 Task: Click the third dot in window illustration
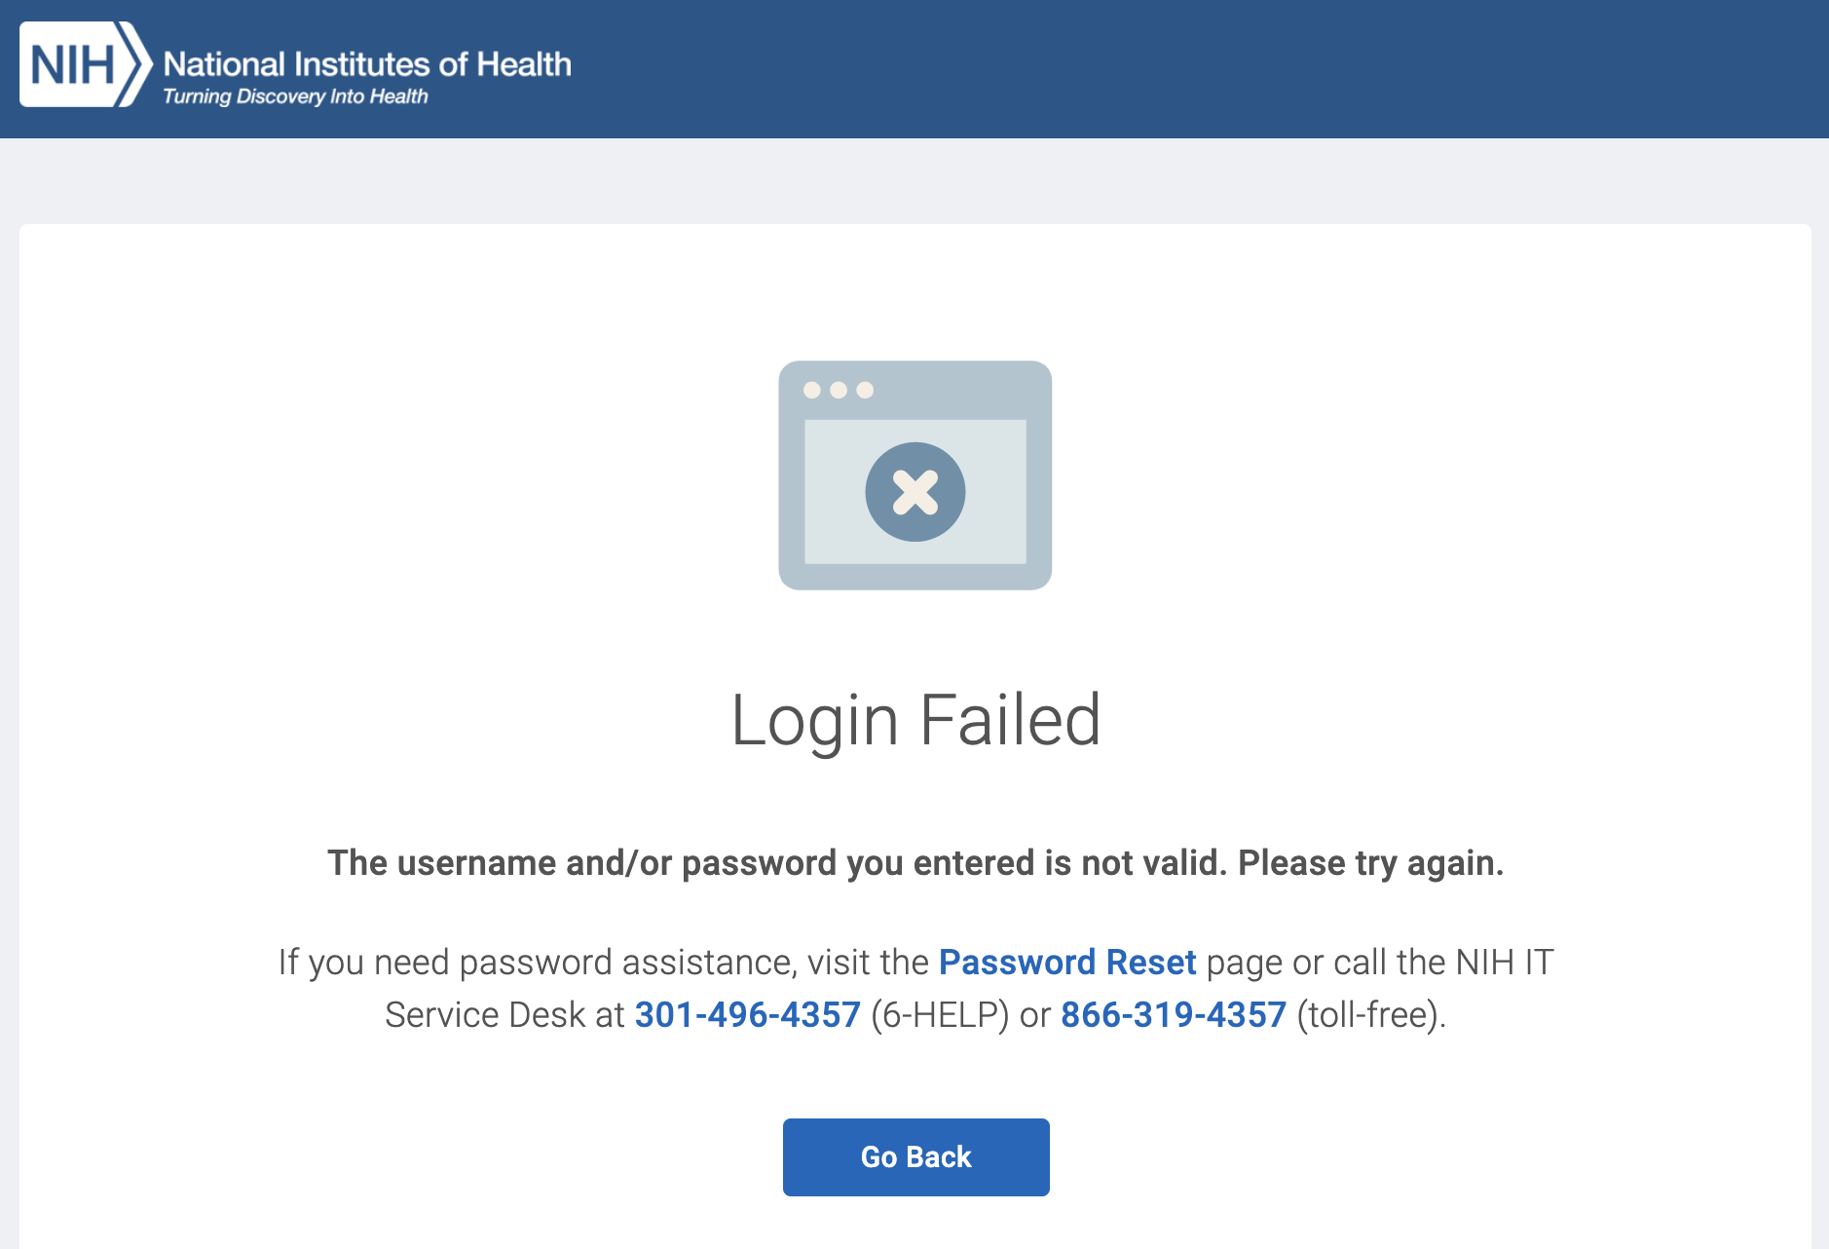(865, 391)
